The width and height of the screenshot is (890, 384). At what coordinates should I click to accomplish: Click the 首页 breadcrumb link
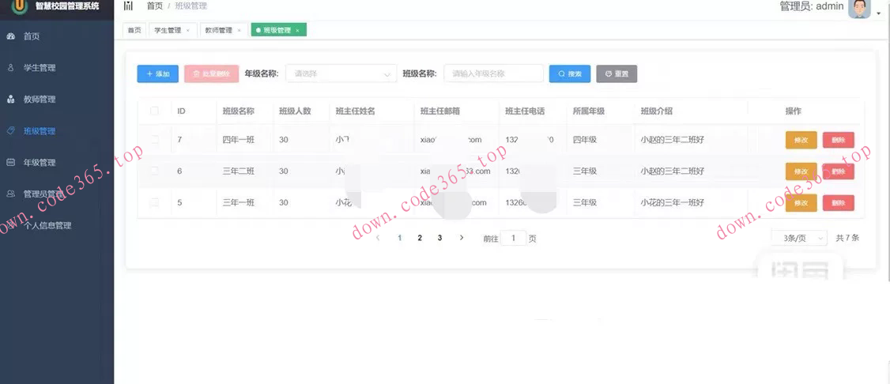pos(154,6)
